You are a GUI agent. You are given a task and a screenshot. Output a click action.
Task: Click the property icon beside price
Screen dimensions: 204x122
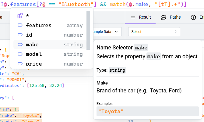tap(20, 64)
